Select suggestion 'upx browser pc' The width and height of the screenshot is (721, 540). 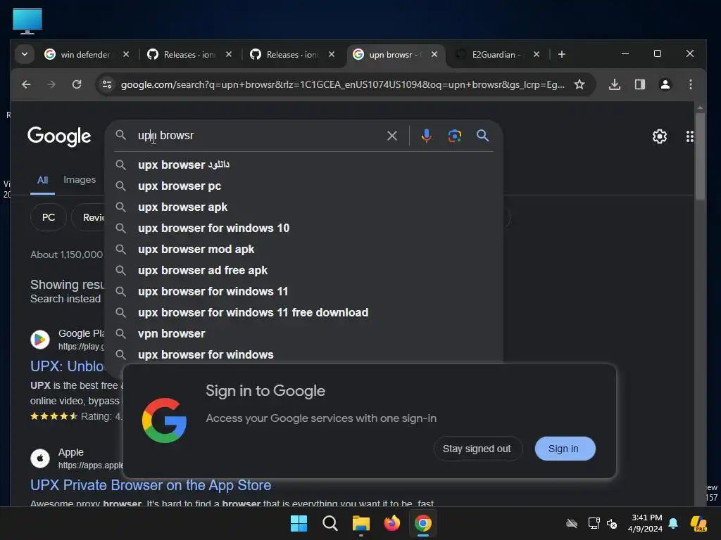304,186
